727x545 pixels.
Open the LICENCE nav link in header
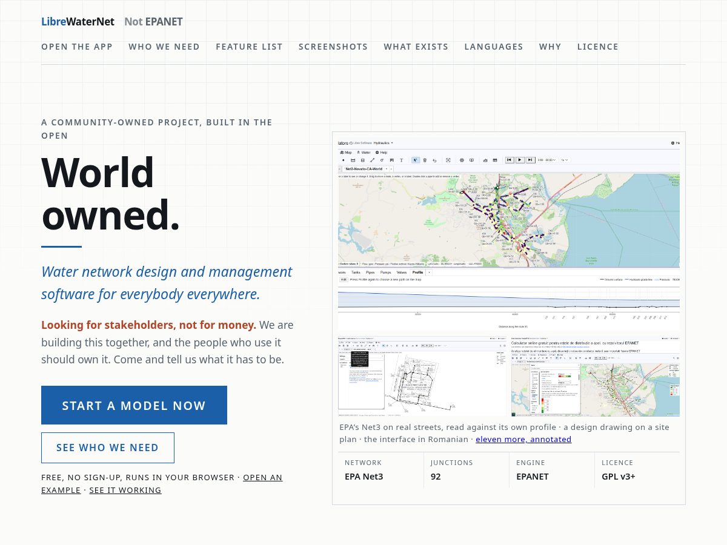click(x=598, y=47)
